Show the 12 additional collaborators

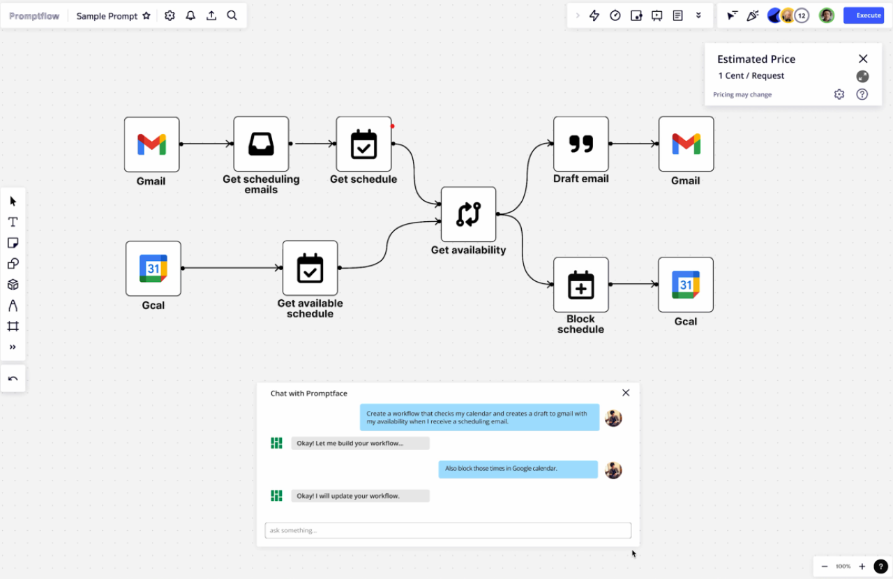click(x=802, y=15)
